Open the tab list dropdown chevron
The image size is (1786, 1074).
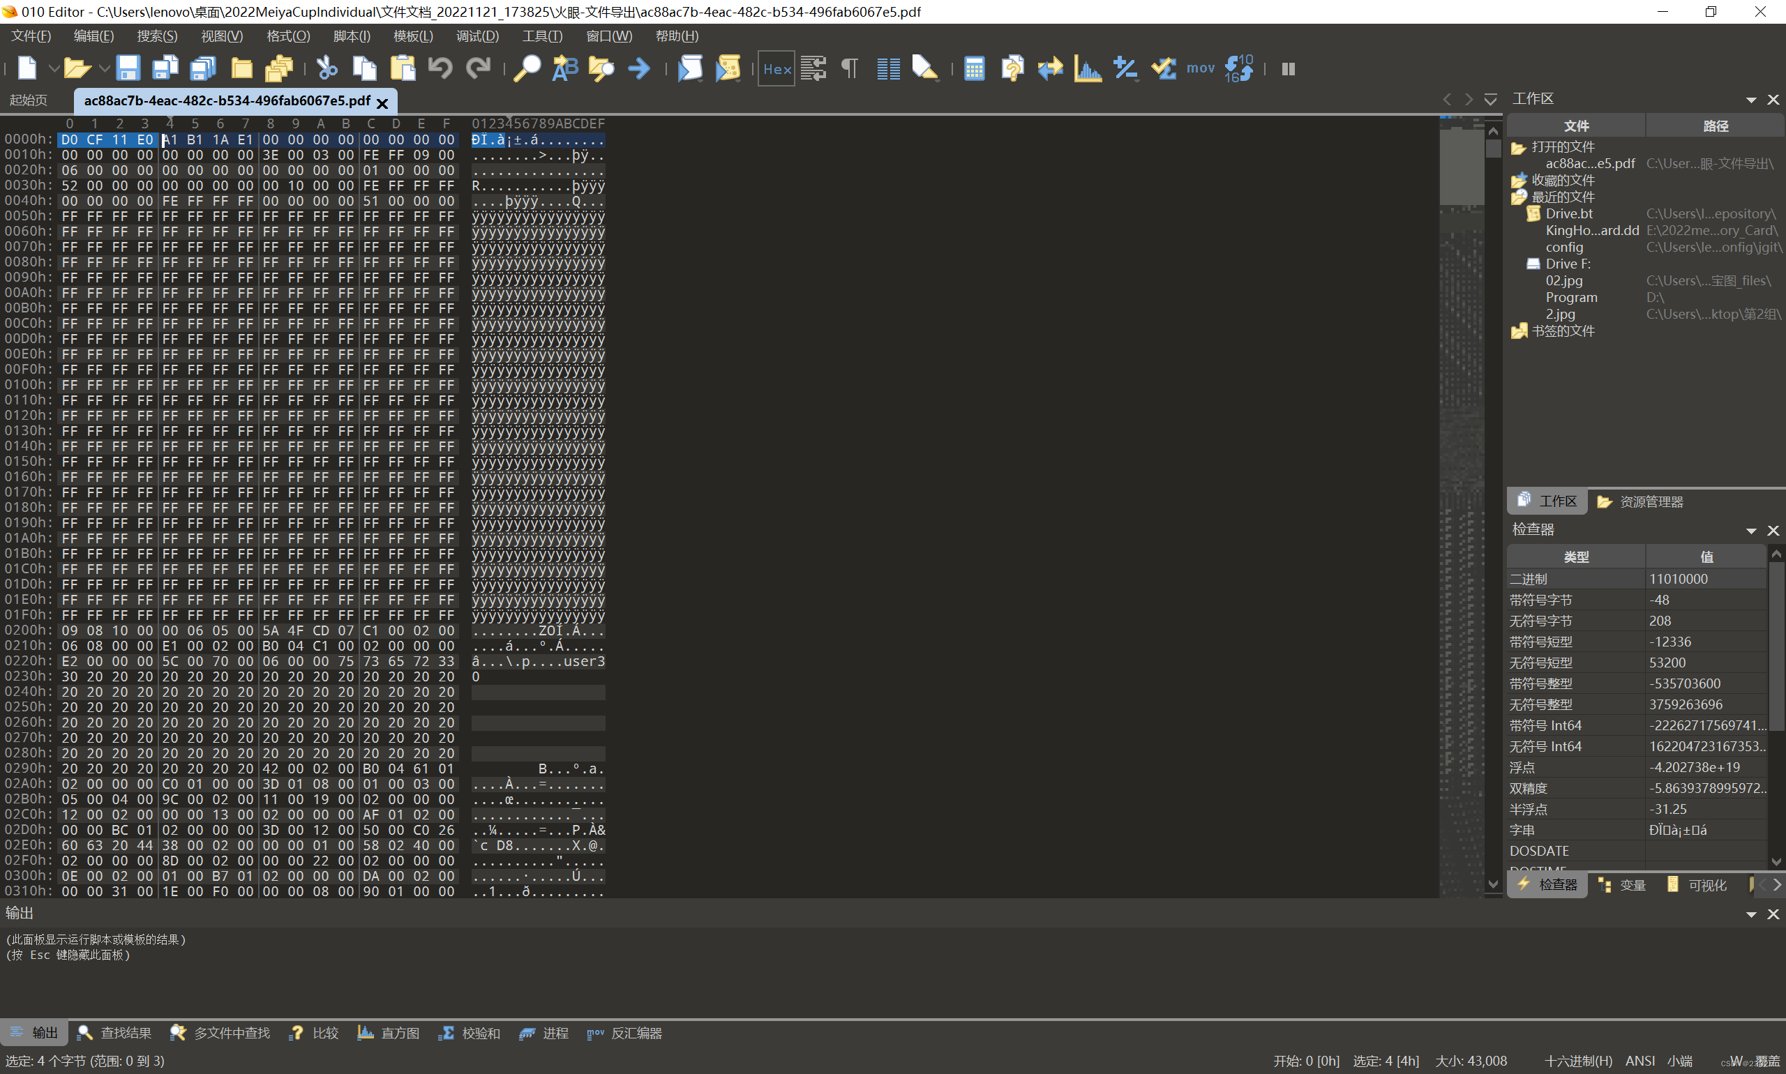(1491, 100)
